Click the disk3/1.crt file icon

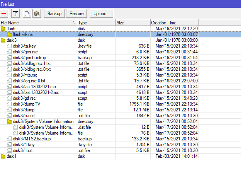9,150
